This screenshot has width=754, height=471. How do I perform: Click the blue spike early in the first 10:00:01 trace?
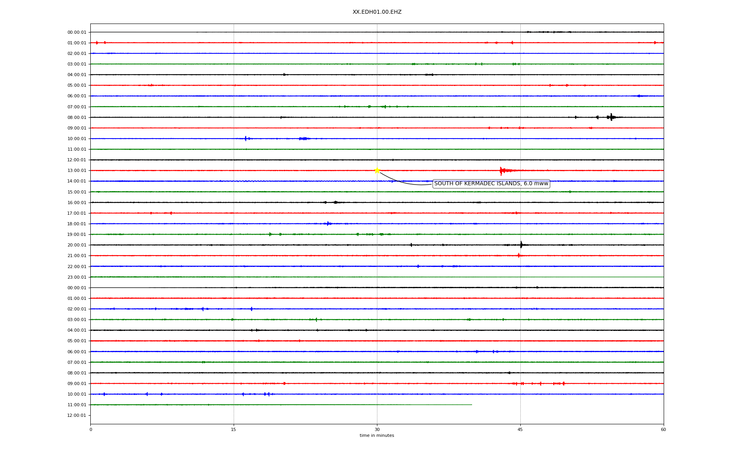point(246,138)
